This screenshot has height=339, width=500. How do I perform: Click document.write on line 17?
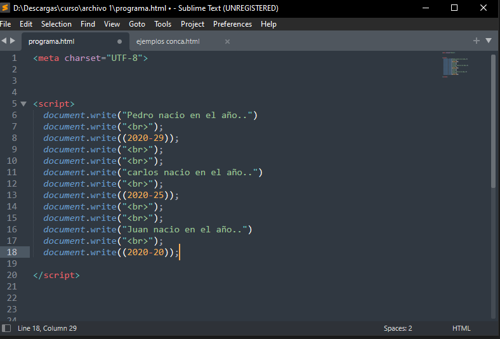[x=80, y=241]
